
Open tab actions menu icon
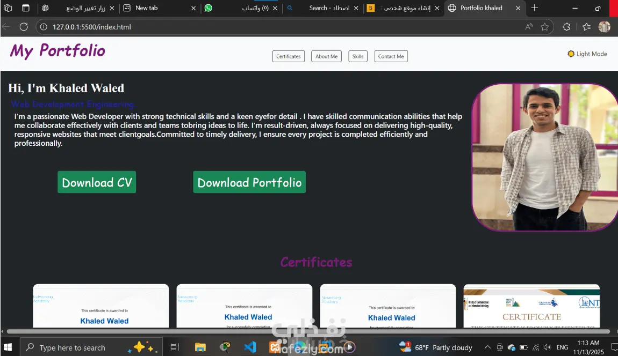[x=26, y=8]
